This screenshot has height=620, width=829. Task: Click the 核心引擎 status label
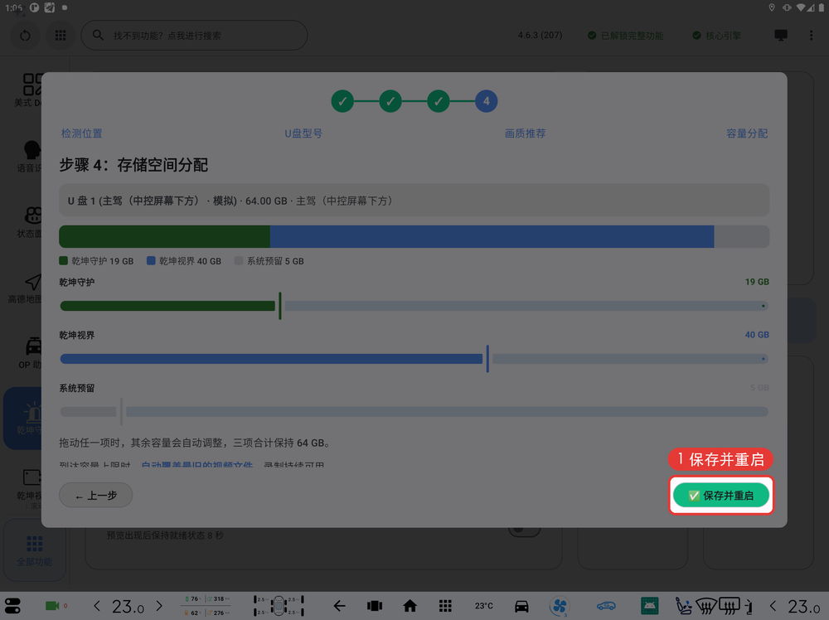pos(717,36)
